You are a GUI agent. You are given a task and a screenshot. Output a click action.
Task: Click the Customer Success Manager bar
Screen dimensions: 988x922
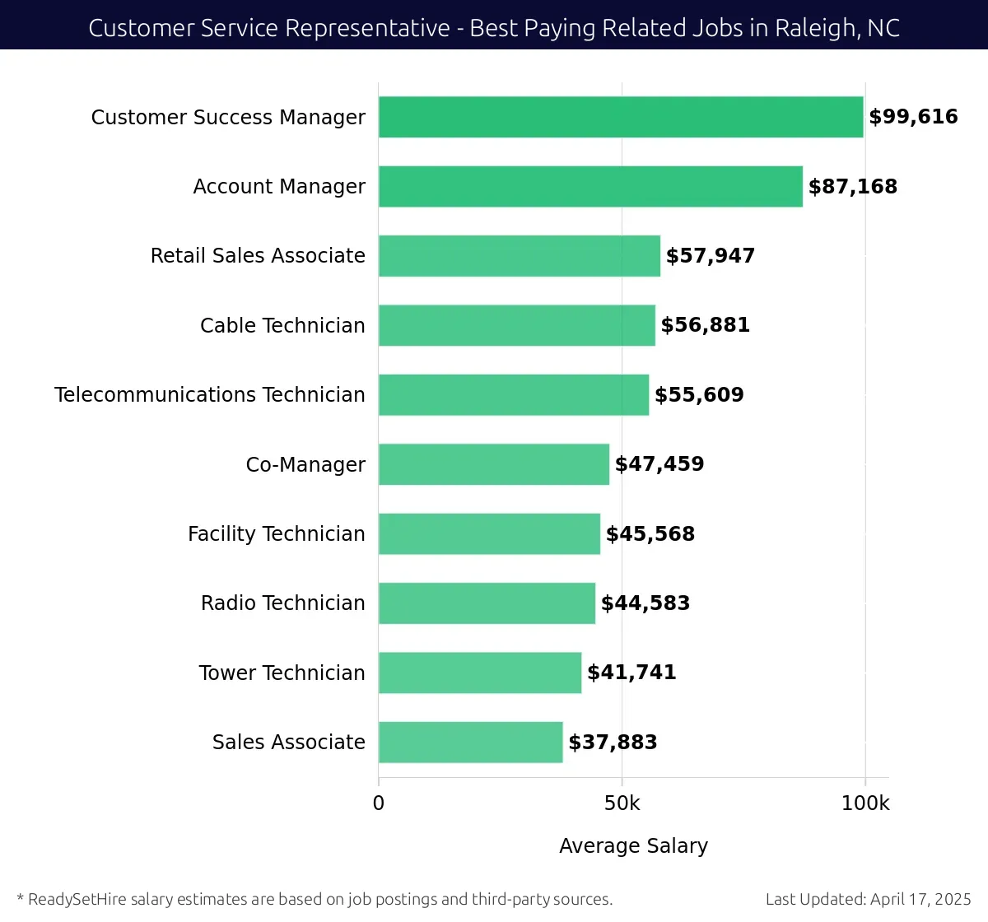pos(621,117)
